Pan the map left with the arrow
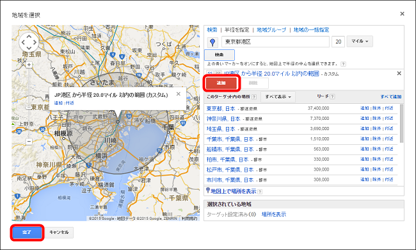Screen dimensions: 416x250 (23, 42)
